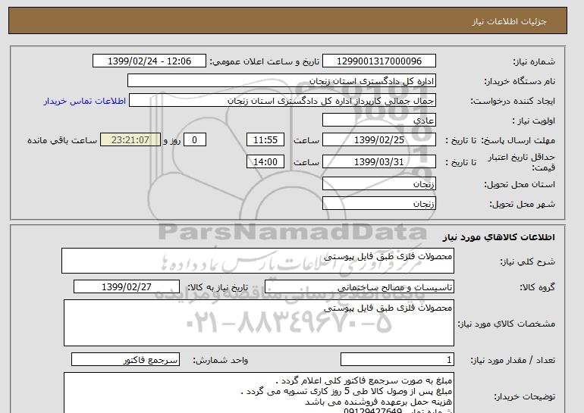Click the delivery city field زنجان
The width and height of the screenshot is (584, 413).
(x=378, y=204)
